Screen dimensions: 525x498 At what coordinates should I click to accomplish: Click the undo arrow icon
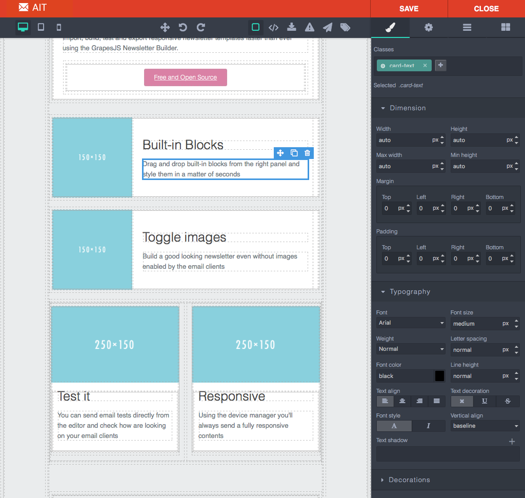[183, 27]
